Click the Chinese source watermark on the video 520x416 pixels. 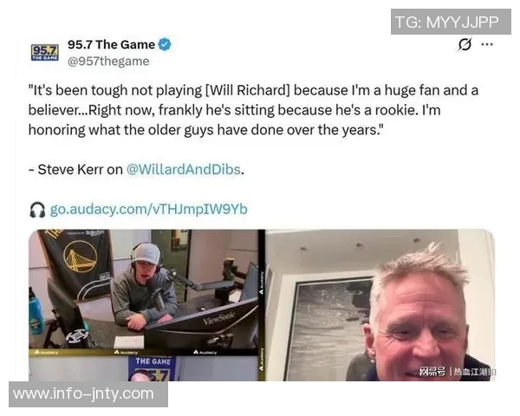click(x=457, y=372)
